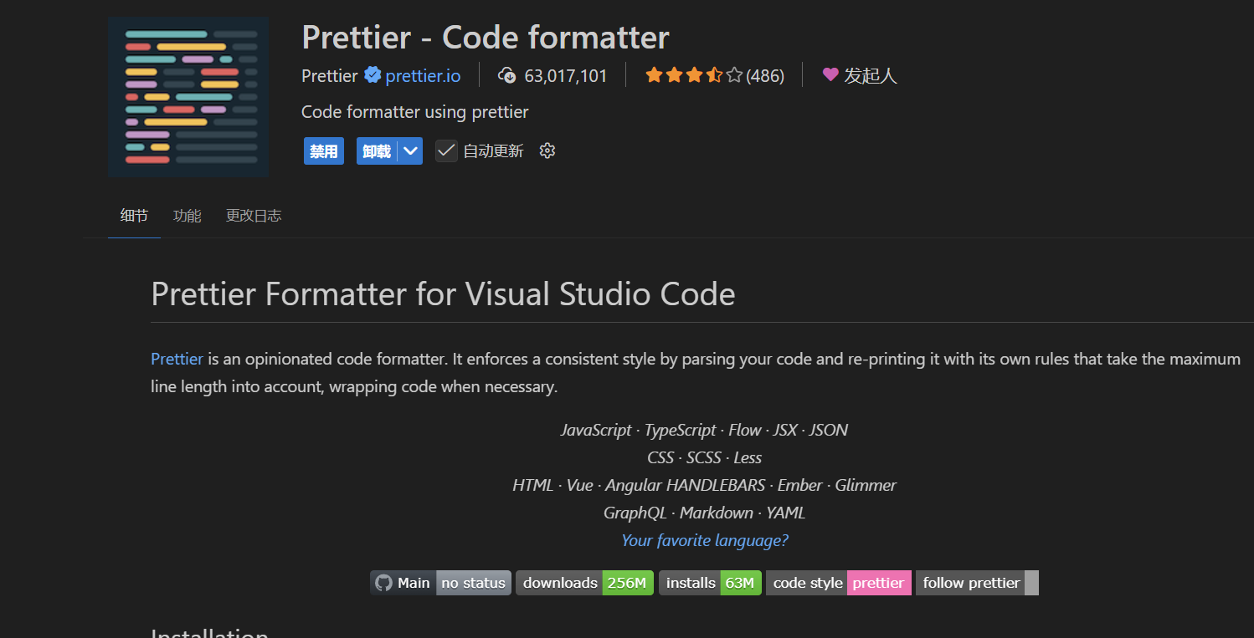Click the 'GraphQL · Markdown · YAML' line
The width and height of the screenshot is (1254, 638).
704,513
